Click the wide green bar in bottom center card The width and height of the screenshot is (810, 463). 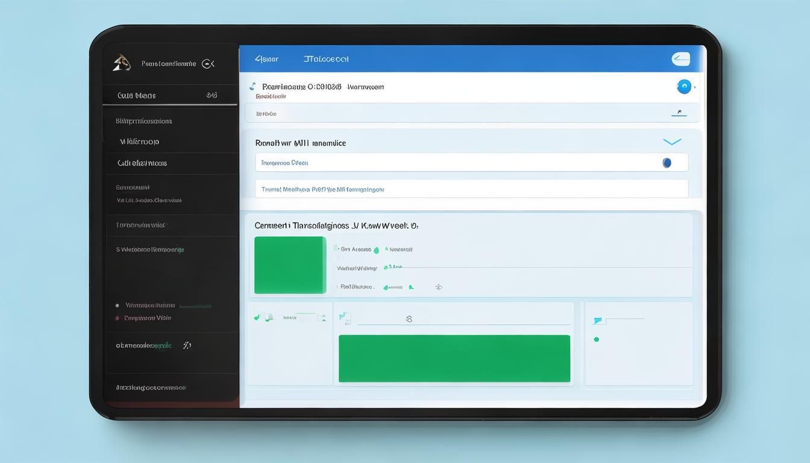coord(454,358)
